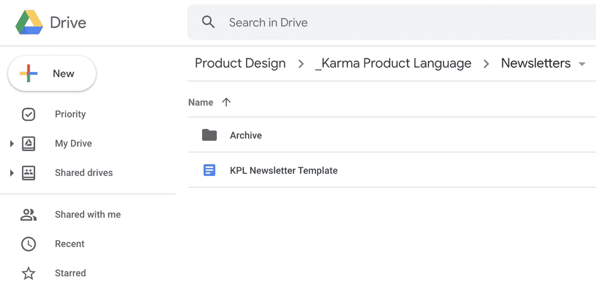Click the Shared drives icon

pos(29,173)
